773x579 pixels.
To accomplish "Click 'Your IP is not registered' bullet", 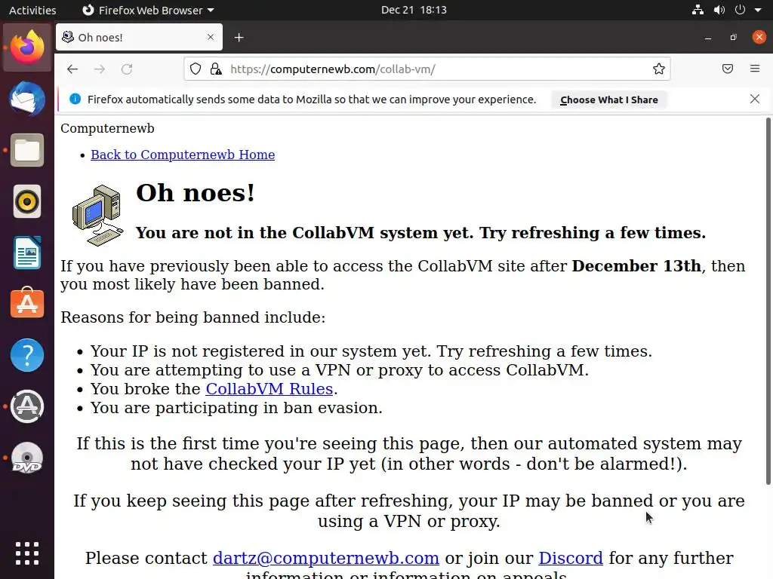I will point(371,351).
